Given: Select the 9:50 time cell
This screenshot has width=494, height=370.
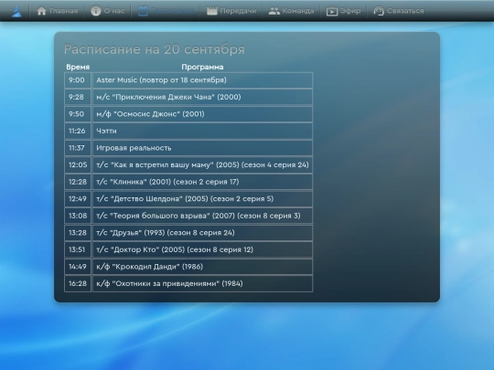Looking at the screenshot, I should 78,114.
